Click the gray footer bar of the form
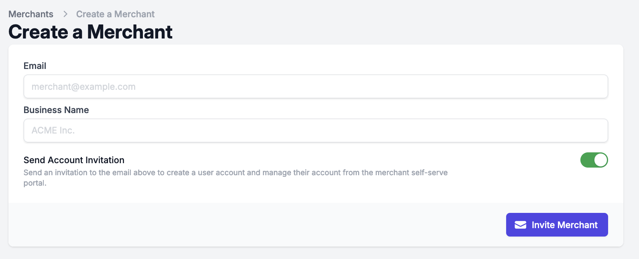 [x=257, y=225]
